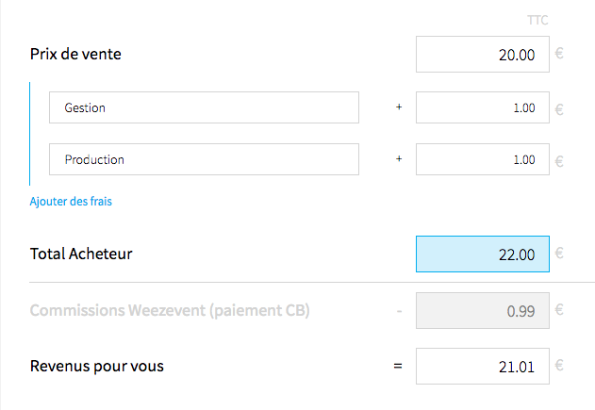Click the Gestion fee amount field
Screen dimensions: 595x410
click(x=482, y=107)
